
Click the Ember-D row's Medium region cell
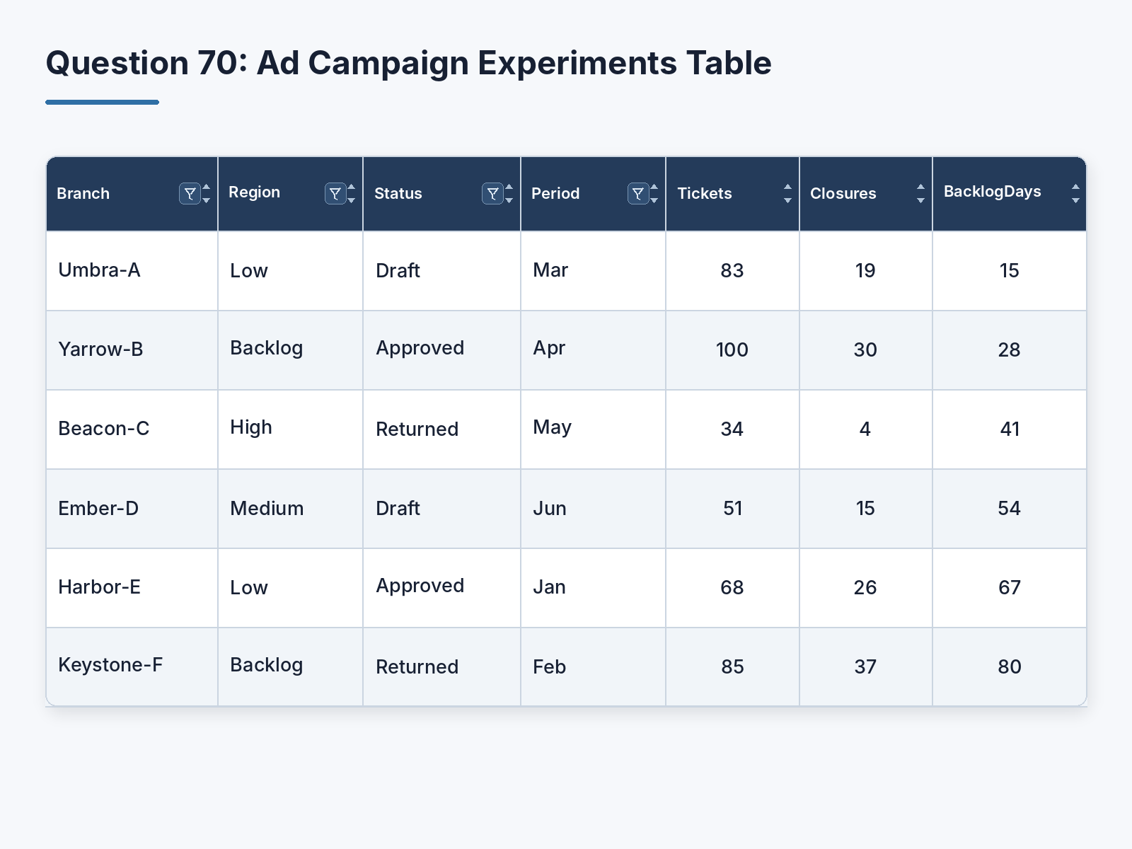point(290,508)
